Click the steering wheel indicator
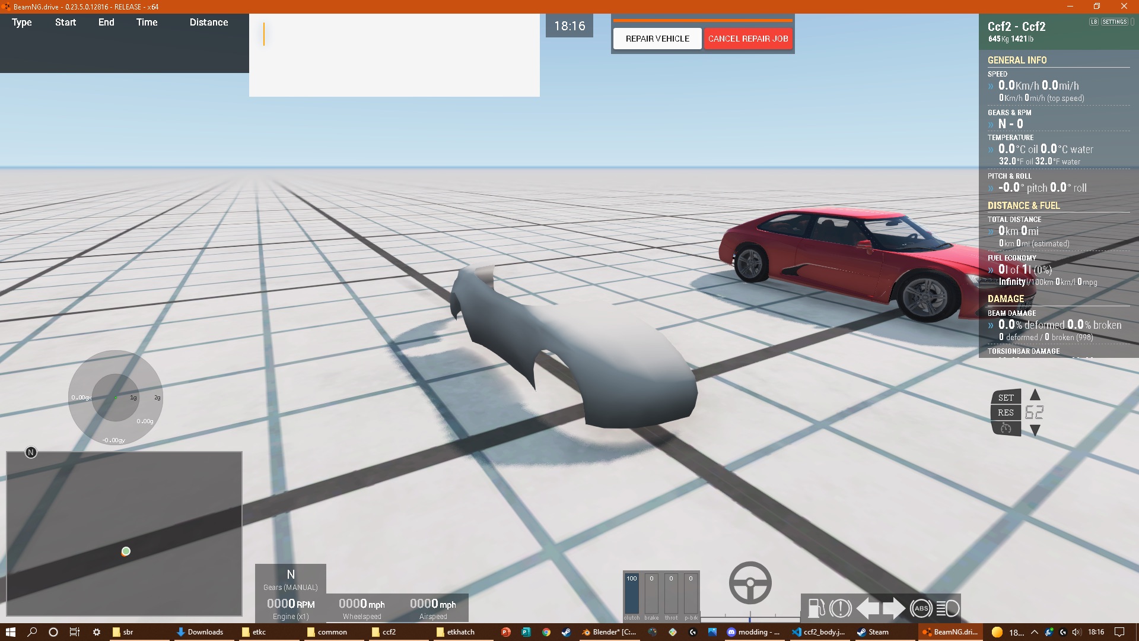The height and width of the screenshot is (641, 1139). tap(750, 583)
